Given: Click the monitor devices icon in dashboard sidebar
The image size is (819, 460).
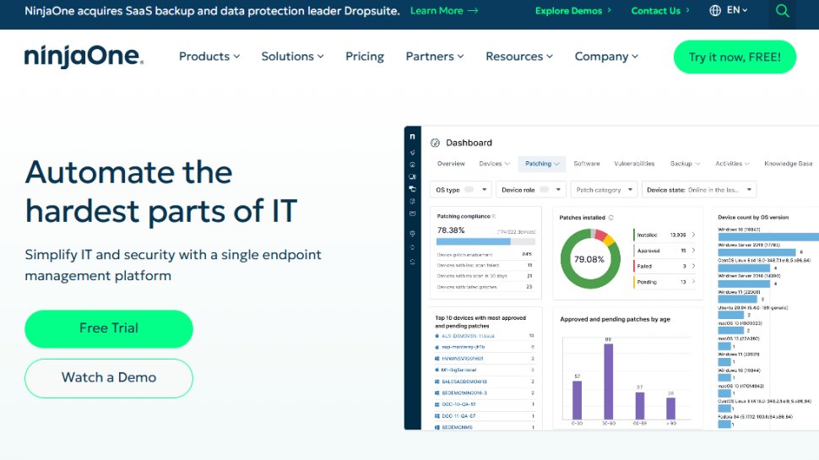Looking at the screenshot, I should [412, 177].
